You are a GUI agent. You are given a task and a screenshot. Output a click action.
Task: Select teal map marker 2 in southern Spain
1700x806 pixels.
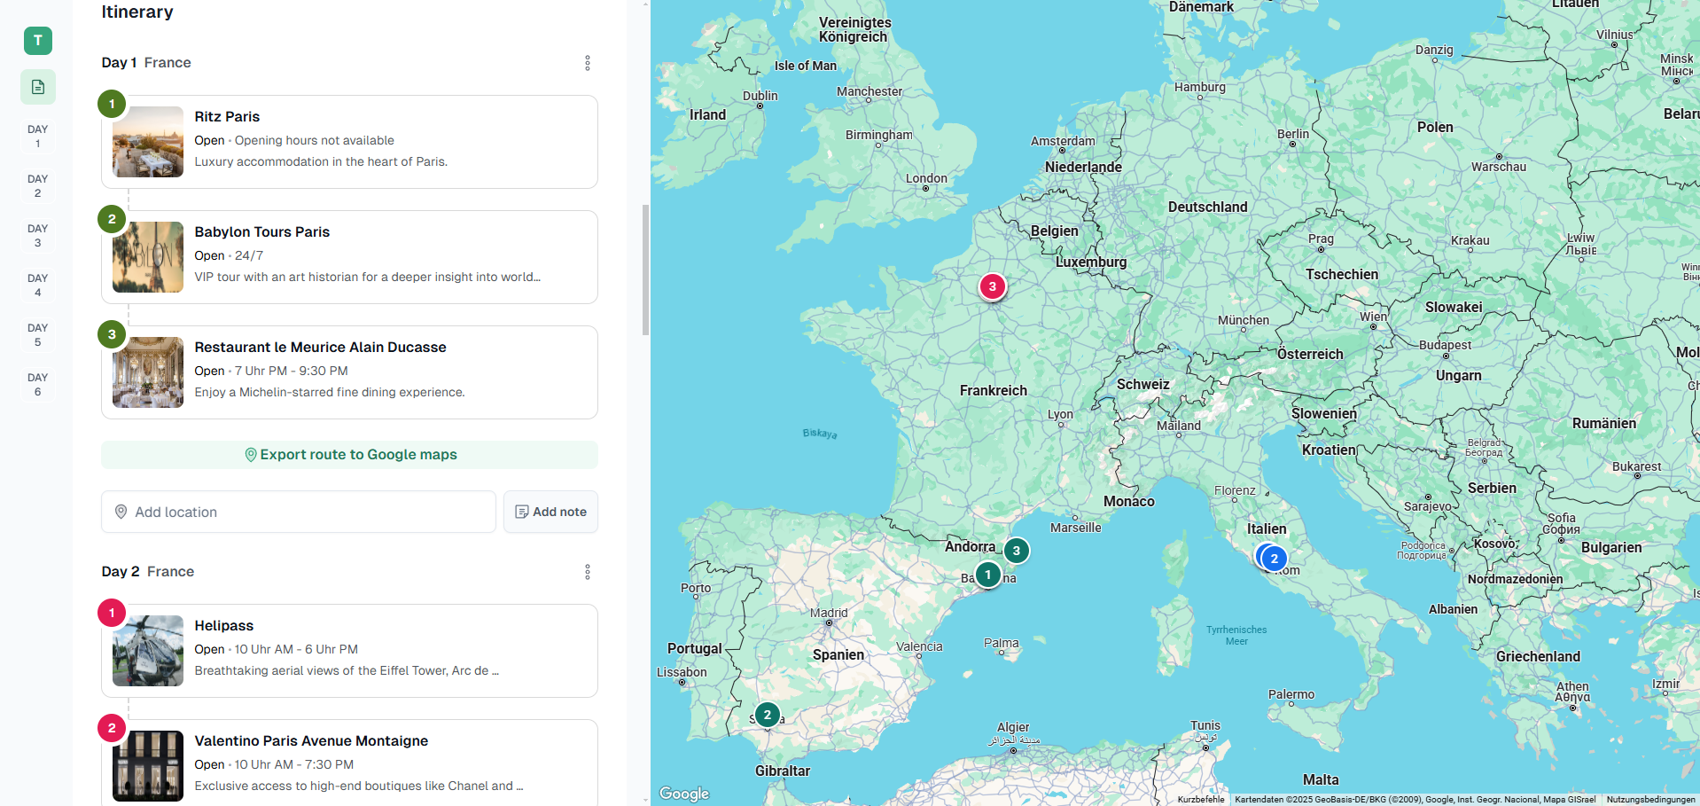click(x=767, y=715)
